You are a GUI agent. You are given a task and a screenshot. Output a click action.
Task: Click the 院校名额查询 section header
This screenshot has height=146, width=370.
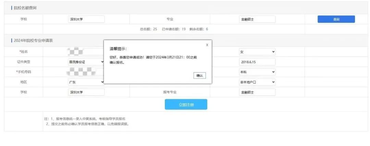click(x=25, y=8)
